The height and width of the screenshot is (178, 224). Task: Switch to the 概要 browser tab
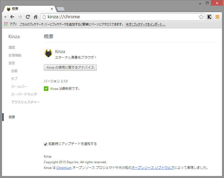pos(27,8)
